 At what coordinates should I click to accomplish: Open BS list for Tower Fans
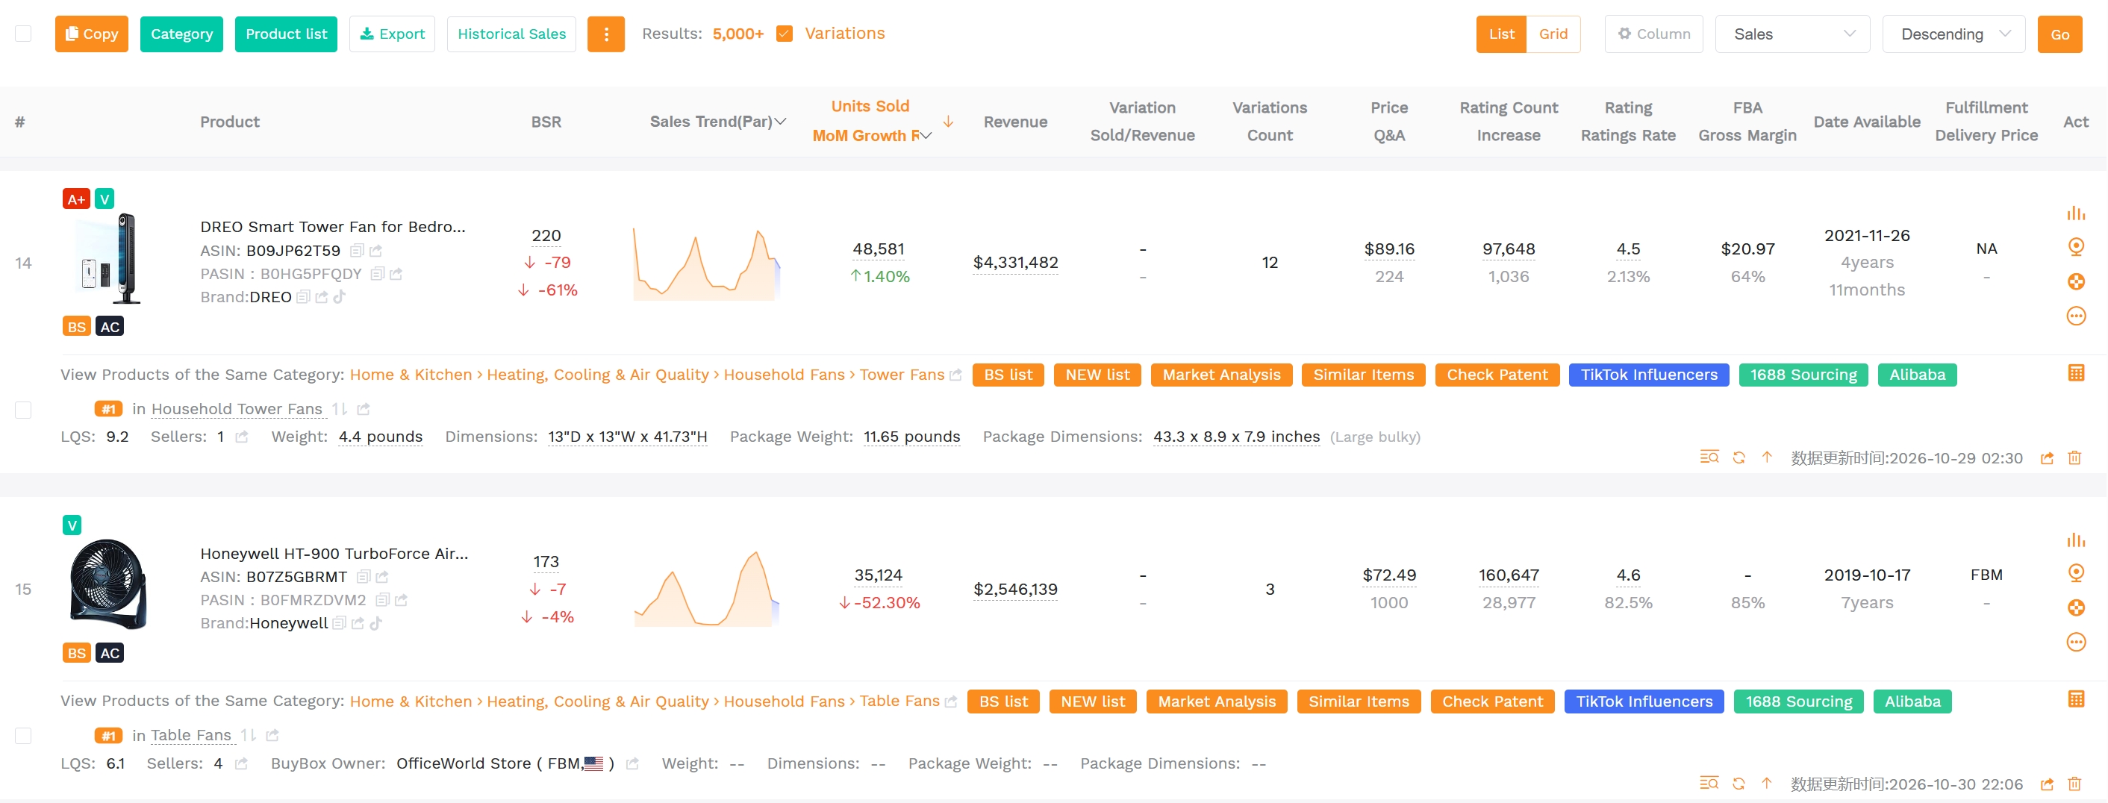1008,375
